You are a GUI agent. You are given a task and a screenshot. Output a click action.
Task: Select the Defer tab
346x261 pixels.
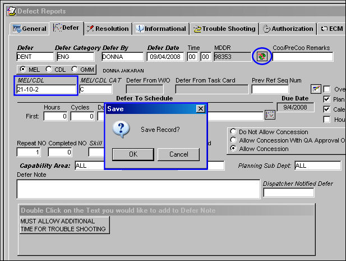point(66,28)
